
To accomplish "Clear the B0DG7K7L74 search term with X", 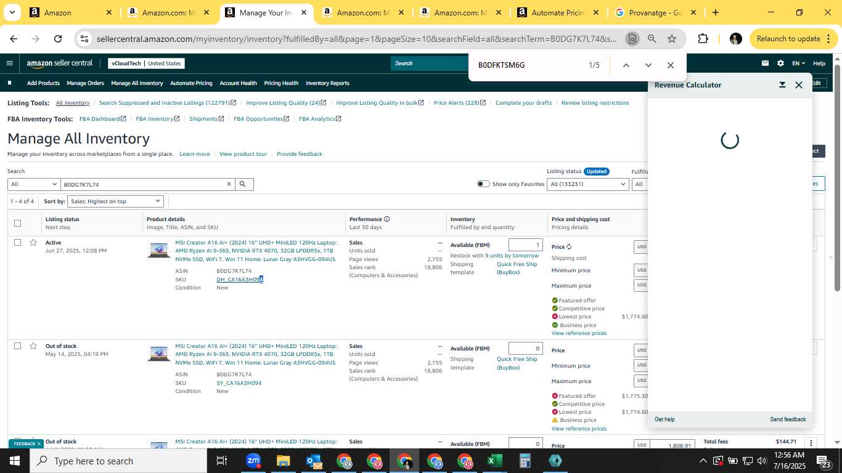I will point(229,184).
